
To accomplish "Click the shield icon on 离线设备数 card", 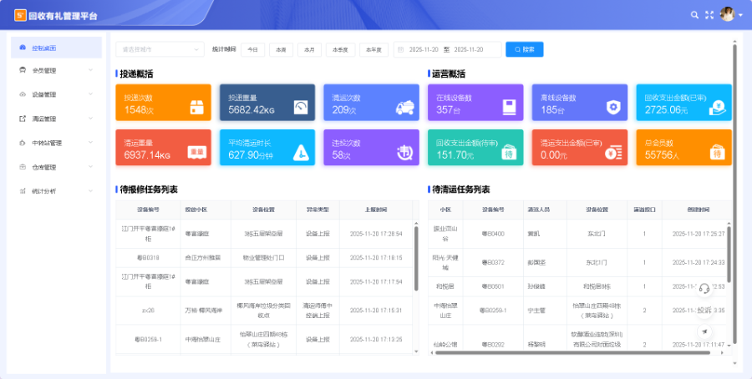I will point(613,108).
